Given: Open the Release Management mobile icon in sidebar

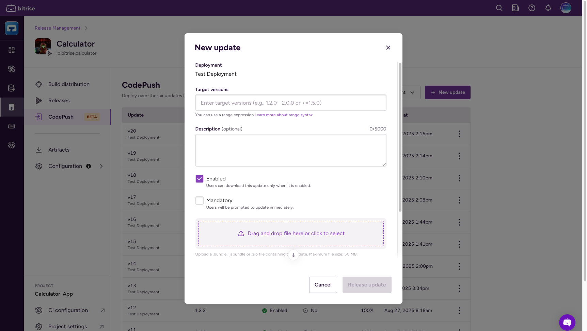Looking at the screenshot, I should (x=12, y=107).
